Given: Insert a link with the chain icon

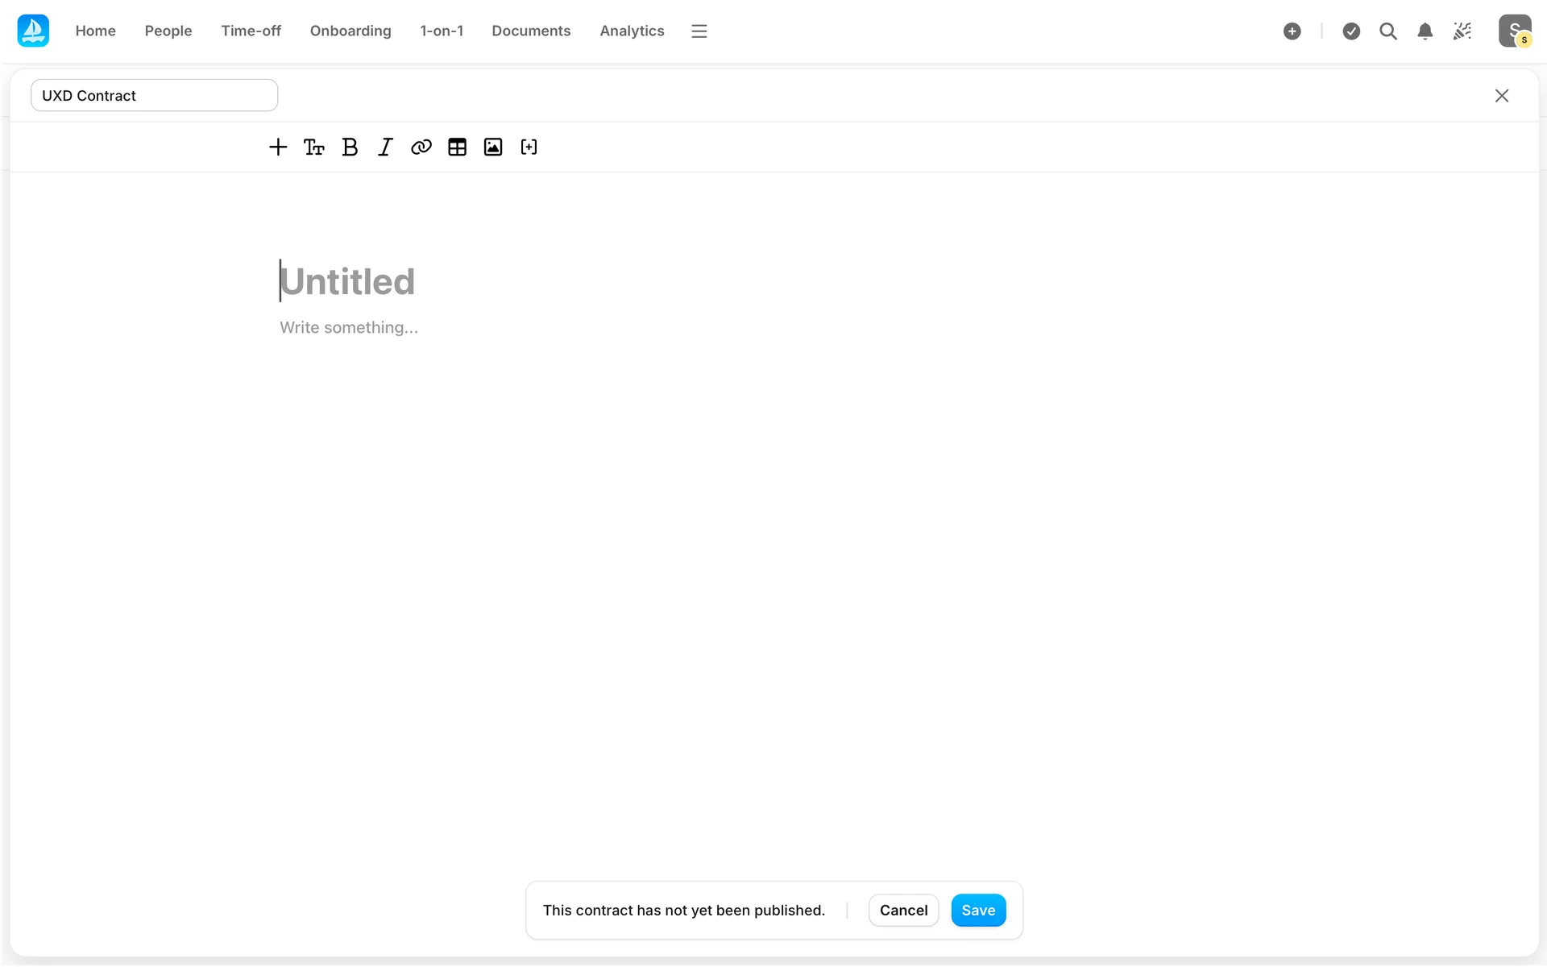Looking at the screenshot, I should click(421, 147).
